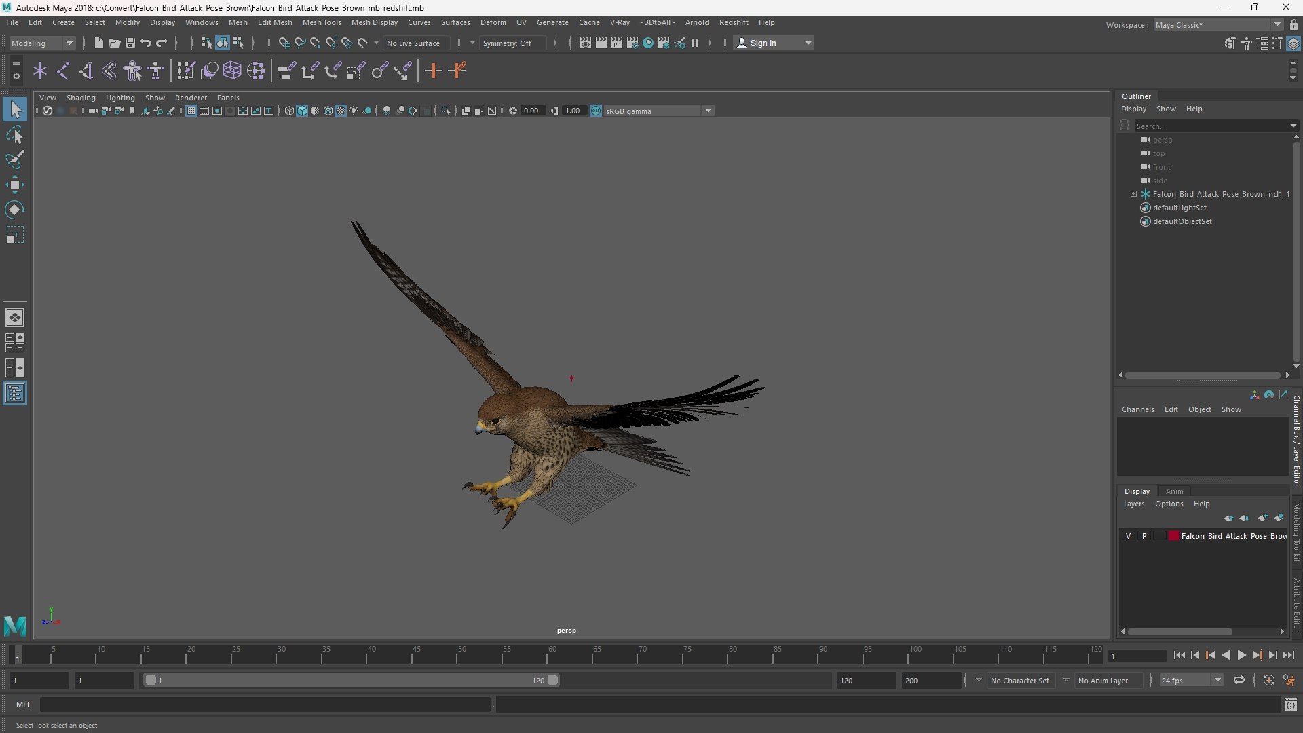1303x733 pixels.
Task: Save the current scene
Action: (130, 43)
